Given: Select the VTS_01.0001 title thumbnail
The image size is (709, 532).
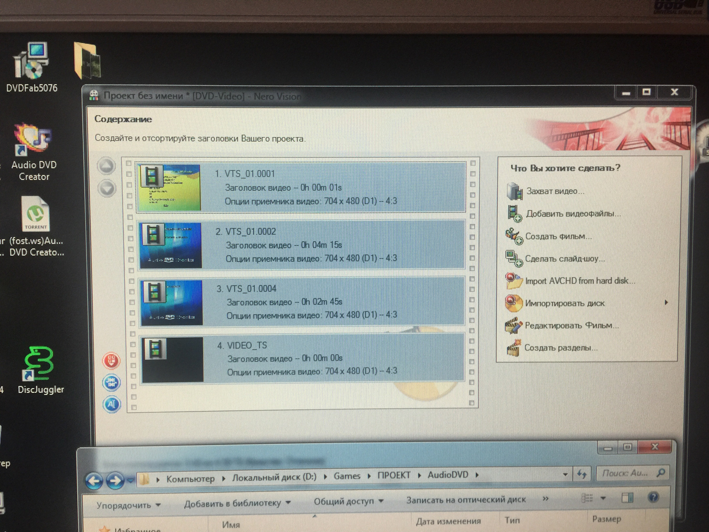Looking at the screenshot, I should [x=169, y=188].
